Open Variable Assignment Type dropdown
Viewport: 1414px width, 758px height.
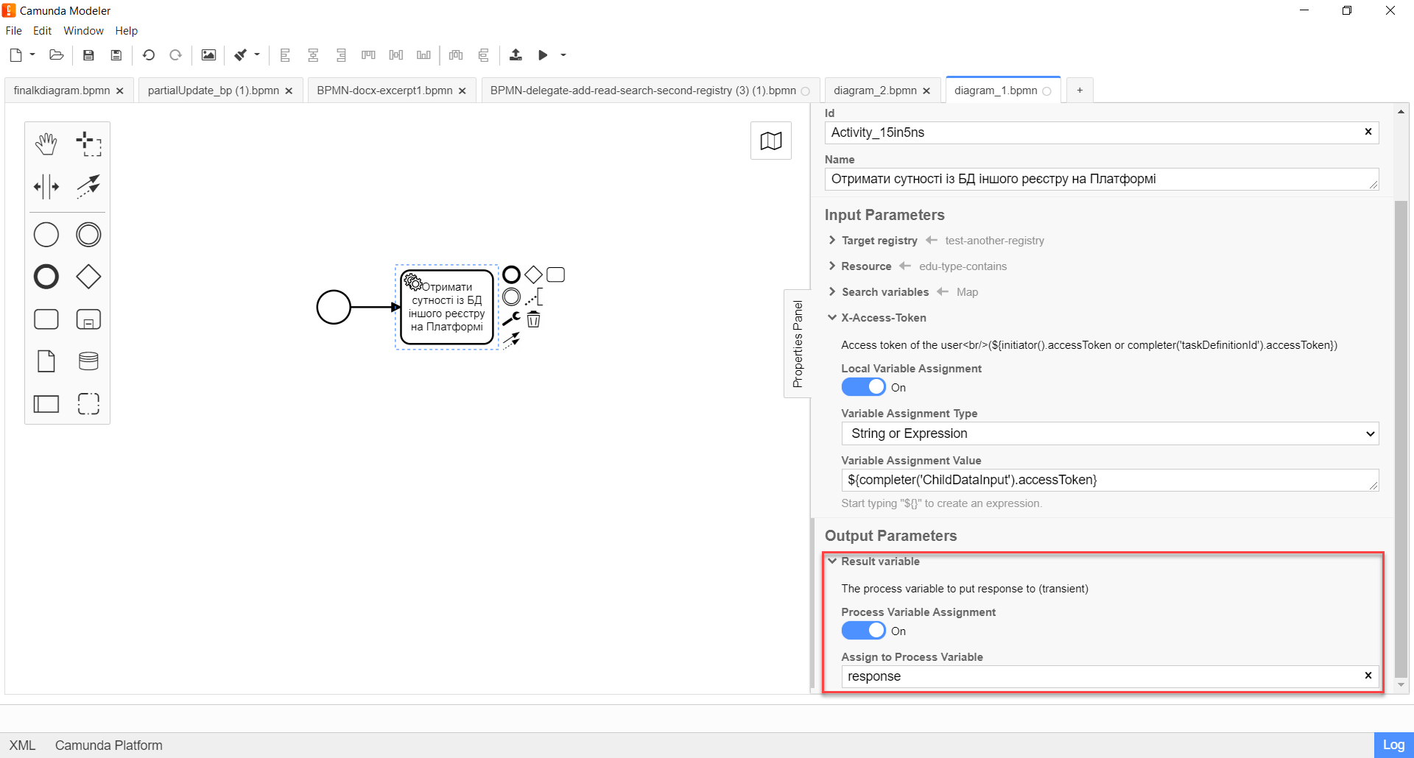coord(1110,433)
